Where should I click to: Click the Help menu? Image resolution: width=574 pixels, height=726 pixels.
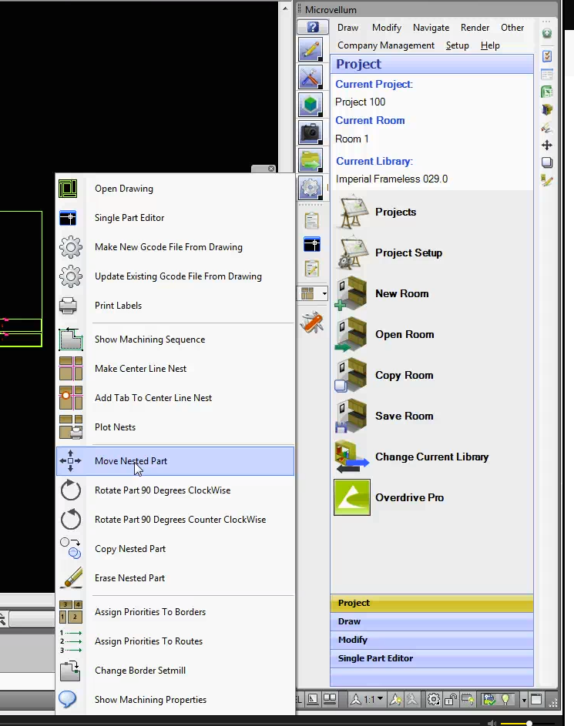pos(490,45)
